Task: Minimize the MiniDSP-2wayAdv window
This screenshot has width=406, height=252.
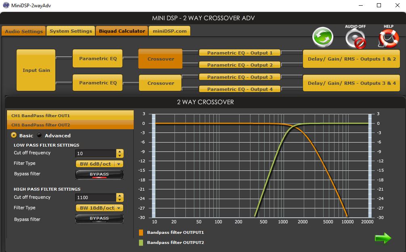Action: tap(361, 5)
